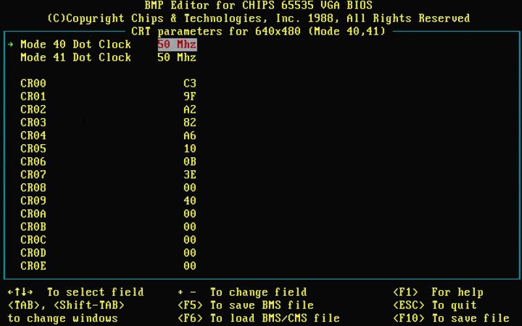Click the green arrow row selection indicator
Image resolution: width=522 pixels, height=326 pixels.
click(x=10, y=44)
